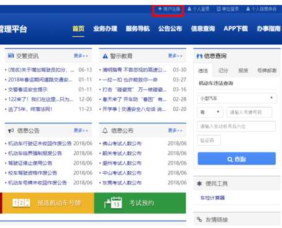The width and height of the screenshot is (282, 228).
Task: Click 预选机动车号牌 yellow banner
Action: 48,203
